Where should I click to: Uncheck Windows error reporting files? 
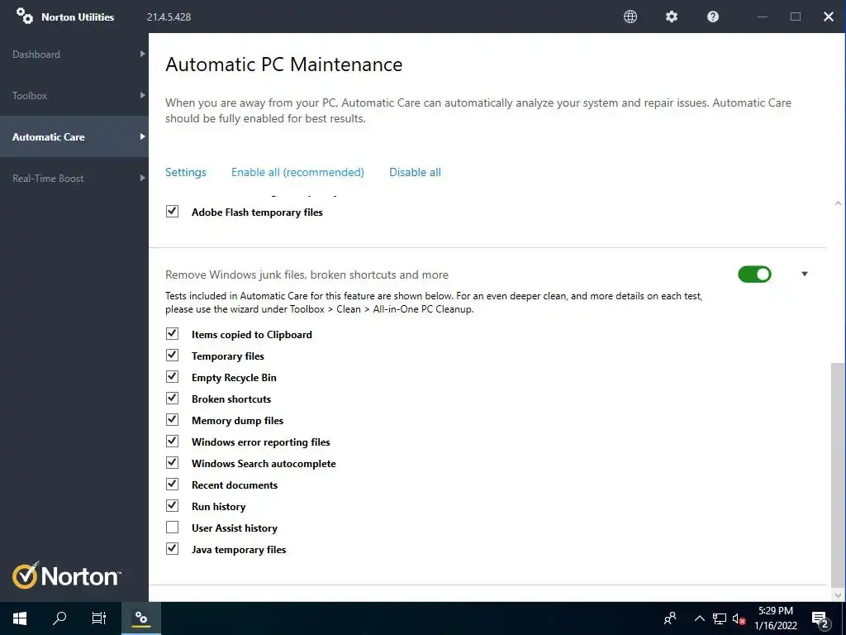pyautogui.click(x=172, y=442)
